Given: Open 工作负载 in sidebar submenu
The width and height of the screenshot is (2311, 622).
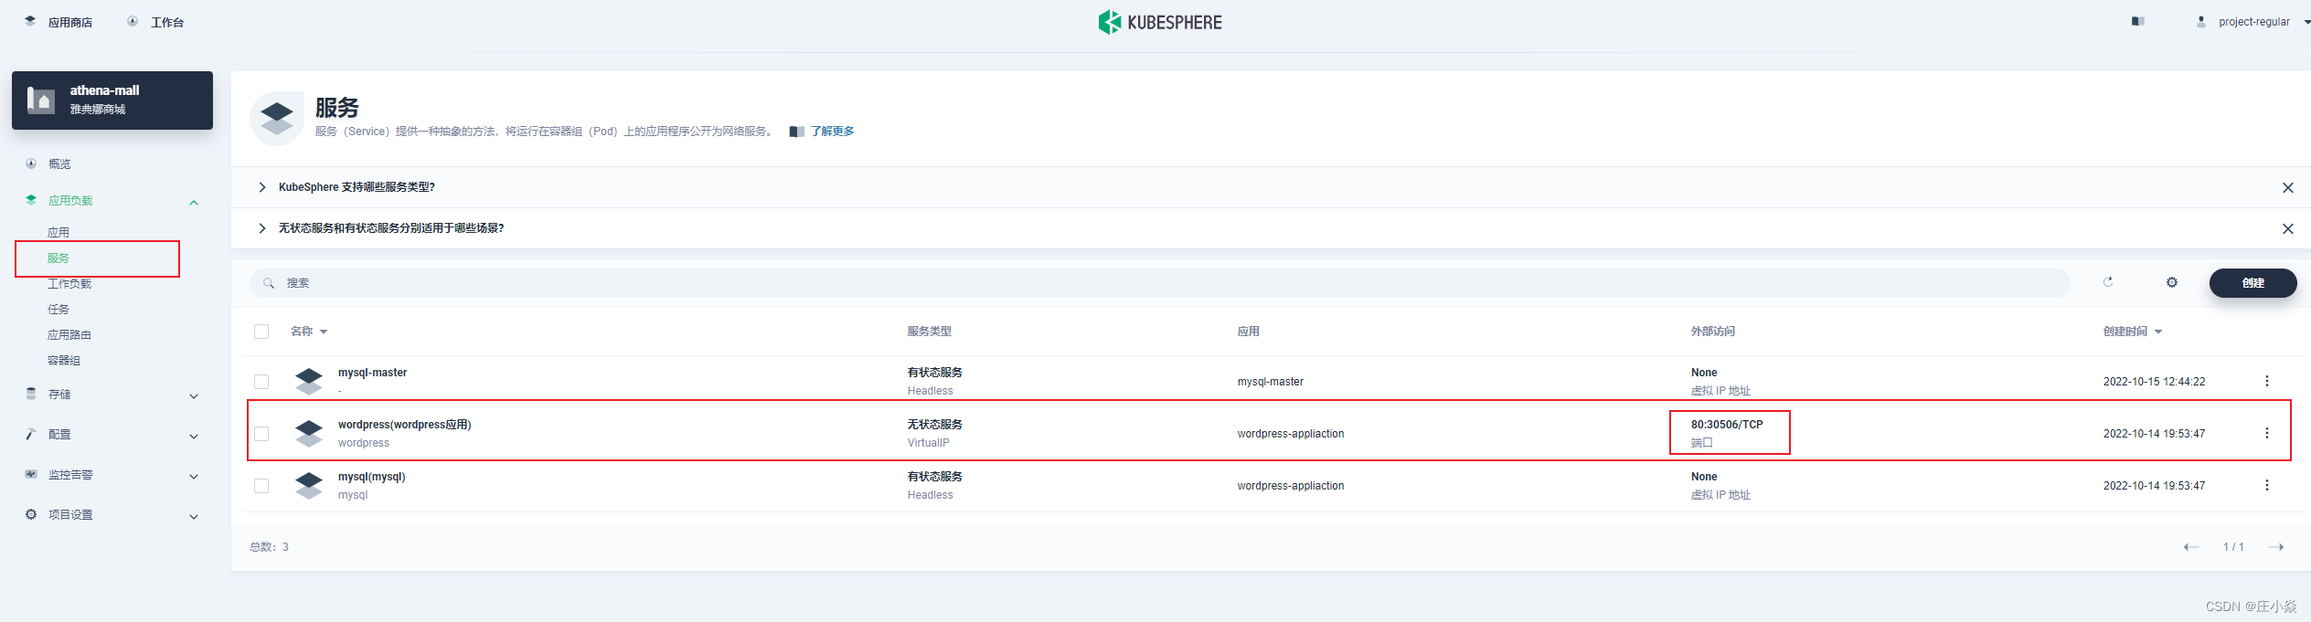Looking at the screenshot, I should pyautogui.click(x=69, y=283).
